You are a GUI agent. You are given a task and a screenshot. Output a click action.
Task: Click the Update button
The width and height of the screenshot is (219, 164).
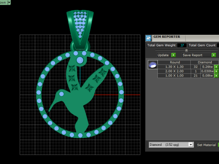(x=164, y=55)
